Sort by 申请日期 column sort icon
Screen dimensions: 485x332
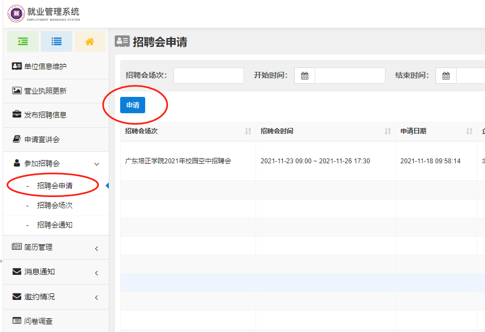(469, 131)
